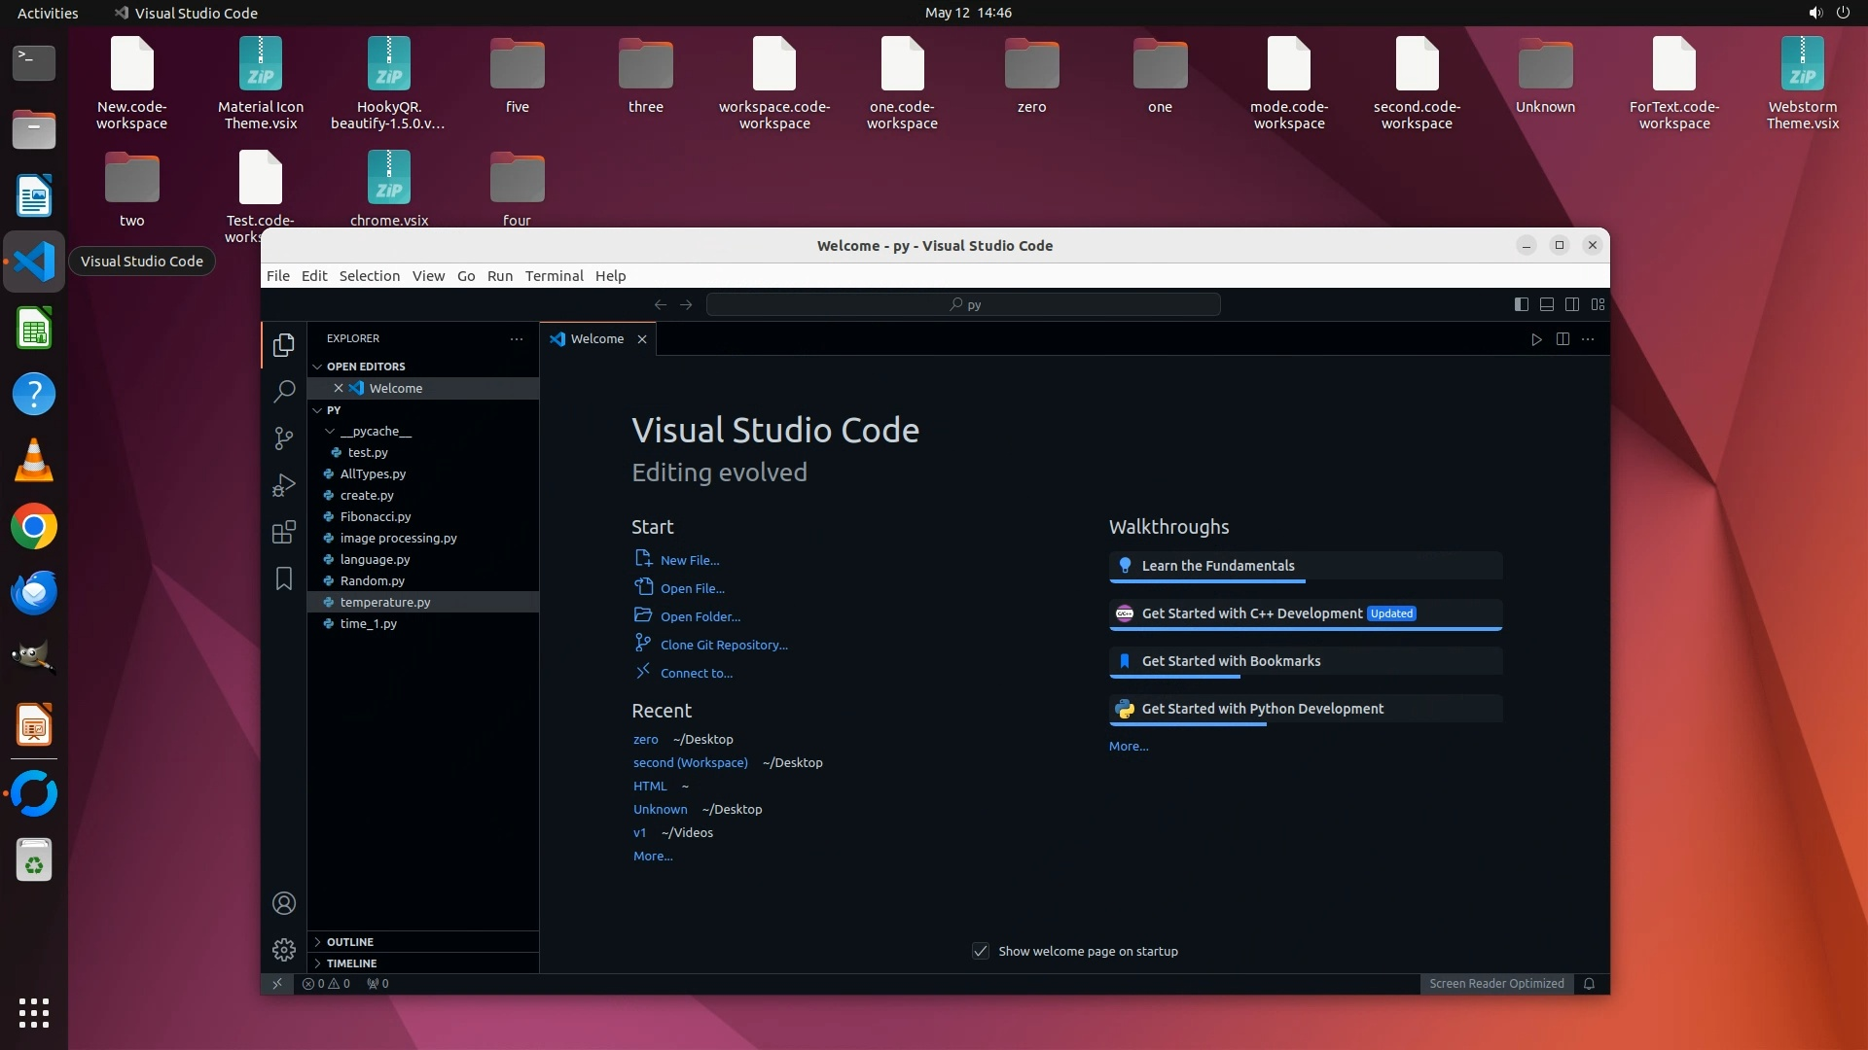Viewport: 1868px width, 1050px height.
Task: Open the Terminal menu
Action: [x=554, y=276]
